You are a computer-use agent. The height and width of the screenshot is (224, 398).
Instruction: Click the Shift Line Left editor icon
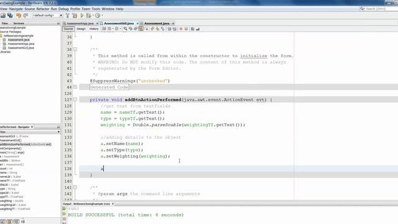coord(169,29)
